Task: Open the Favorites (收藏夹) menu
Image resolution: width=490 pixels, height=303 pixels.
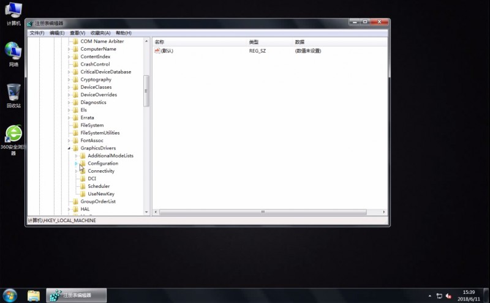Action: [100, 33]
